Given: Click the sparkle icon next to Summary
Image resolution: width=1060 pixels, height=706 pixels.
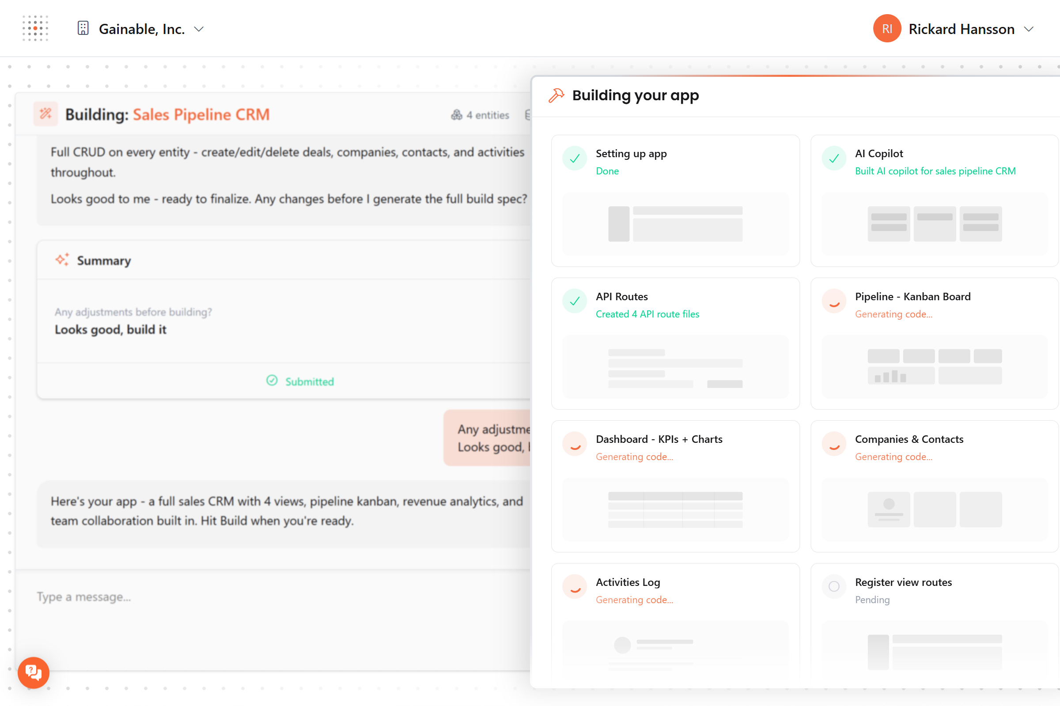Looking at the screenshot, I should click(x=62, y=260).
